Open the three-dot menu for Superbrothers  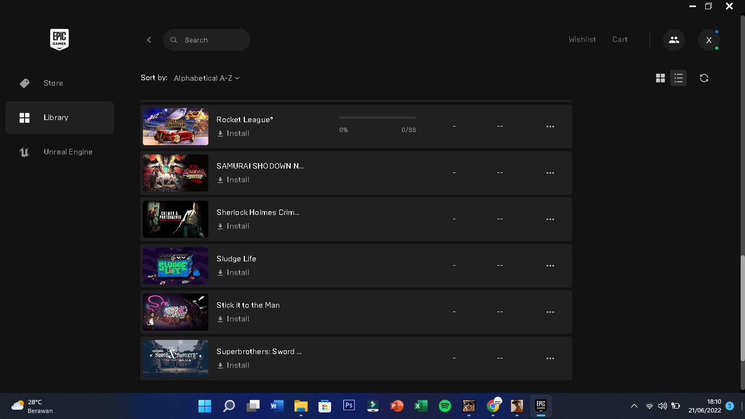pos(550,358)
